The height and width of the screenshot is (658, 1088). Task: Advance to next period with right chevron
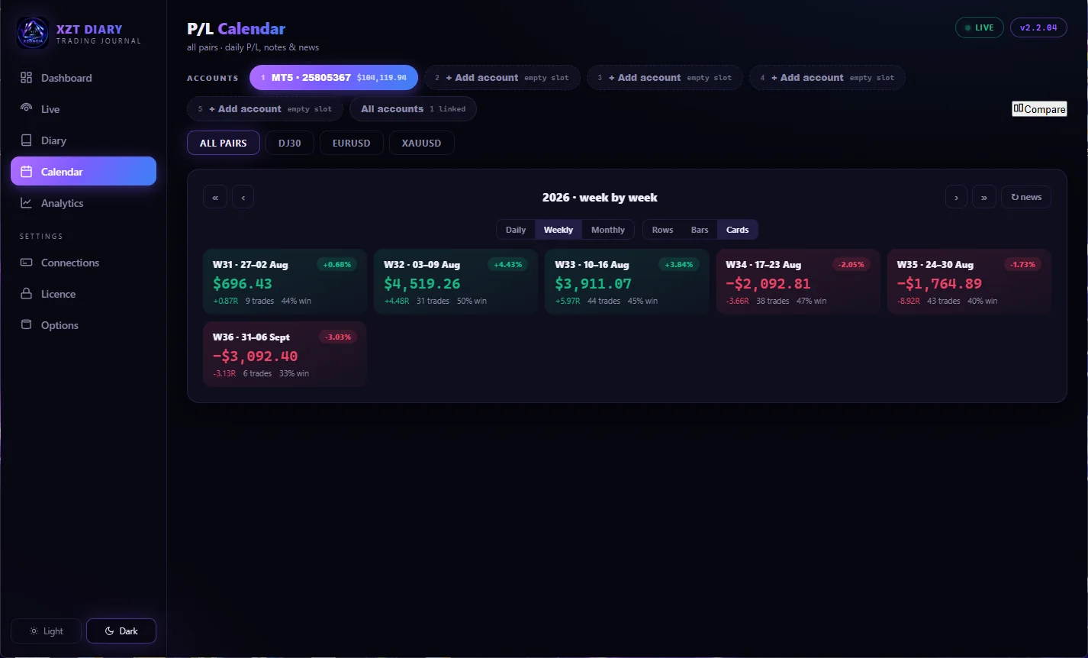tap(957, 197)
